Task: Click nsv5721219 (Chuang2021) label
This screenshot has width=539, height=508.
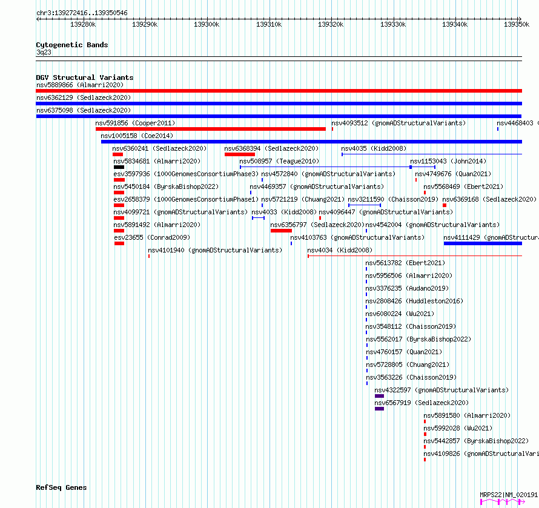Action: click(x=303, y=199)
